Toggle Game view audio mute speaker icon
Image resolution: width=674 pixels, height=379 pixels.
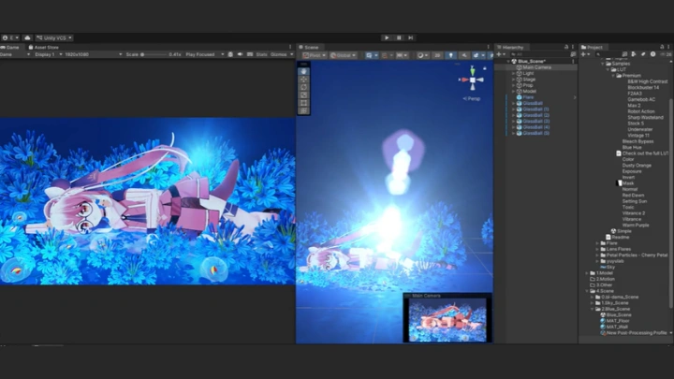click(240, 54)
